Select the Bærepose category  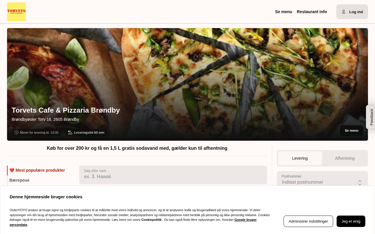click(x=19, y=180)
